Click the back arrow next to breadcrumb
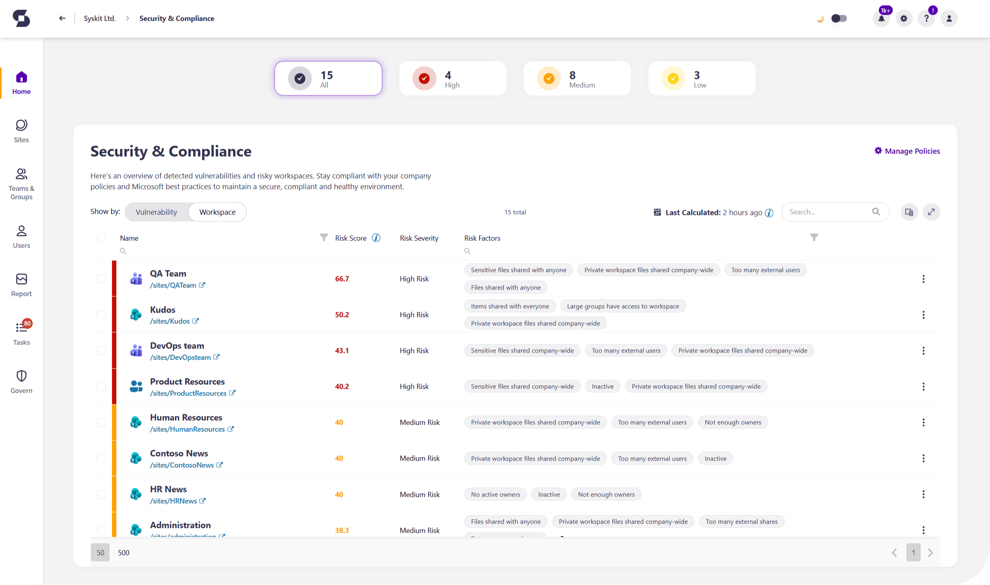Image resolution: width=990 pixels, height=585 pixels. tap(62, 18)
